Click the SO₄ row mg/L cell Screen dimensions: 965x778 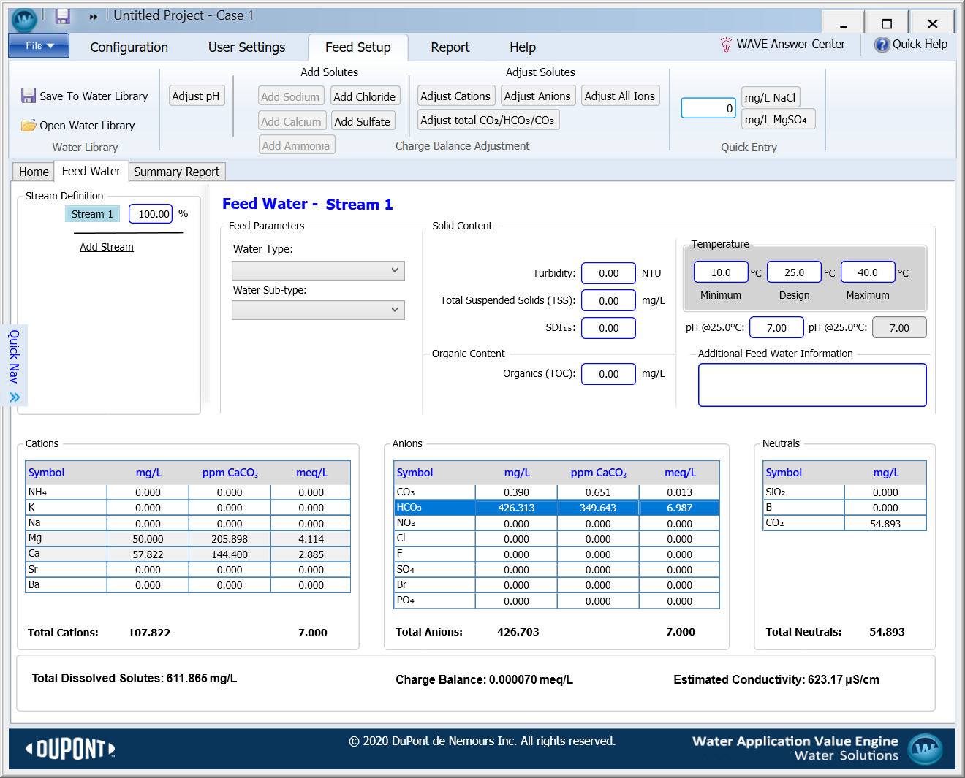click(516, 570)
